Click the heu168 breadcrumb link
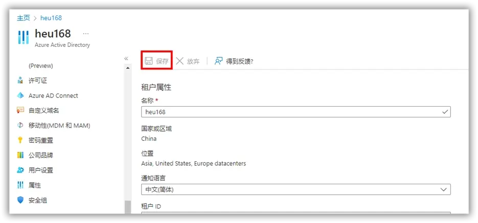This screenshot has height=223, width=478. [51, 18]
